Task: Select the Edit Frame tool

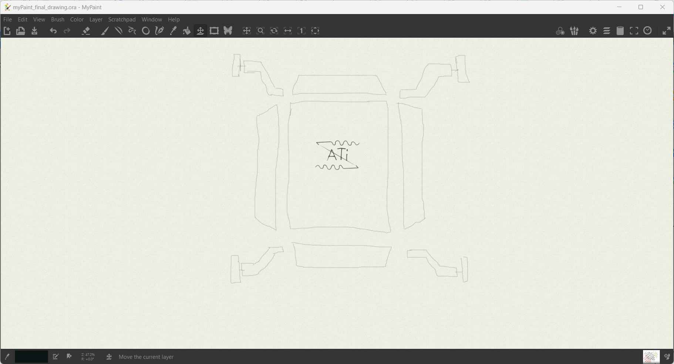Action: (x=214, y=31)
